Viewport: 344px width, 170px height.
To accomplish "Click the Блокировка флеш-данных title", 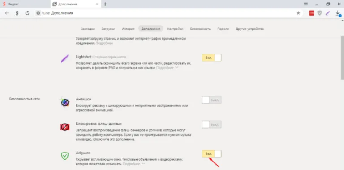I will pos(99,124).
